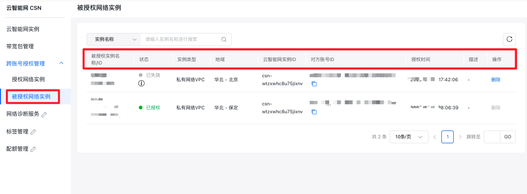Open 标签管理 in sidebar
This screenshot has height=194, width=527.
(18, 132)
